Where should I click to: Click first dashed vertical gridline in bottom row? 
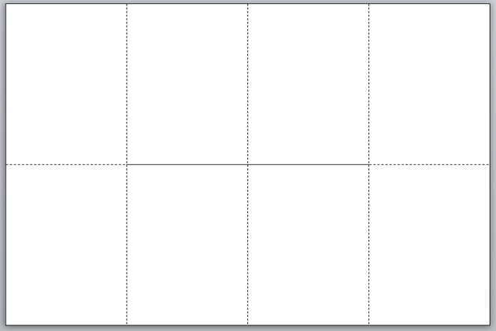[x=127, y=245]
